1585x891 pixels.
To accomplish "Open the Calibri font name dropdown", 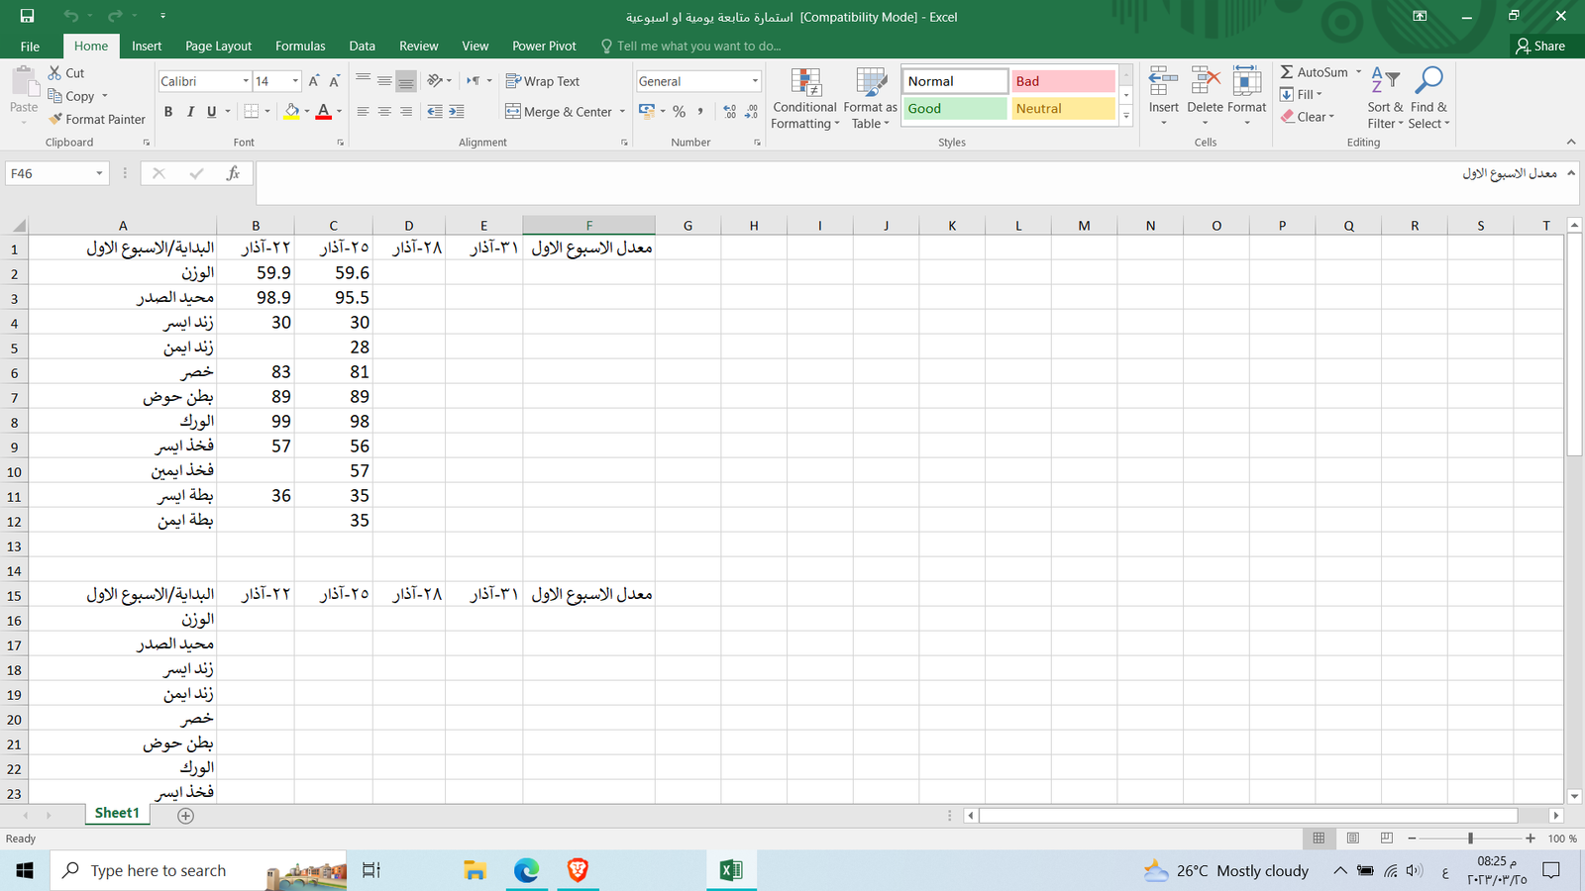I will pyautogui.click(x=246, y=81).
